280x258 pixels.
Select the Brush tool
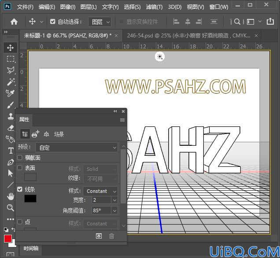(x=11, y=105)
